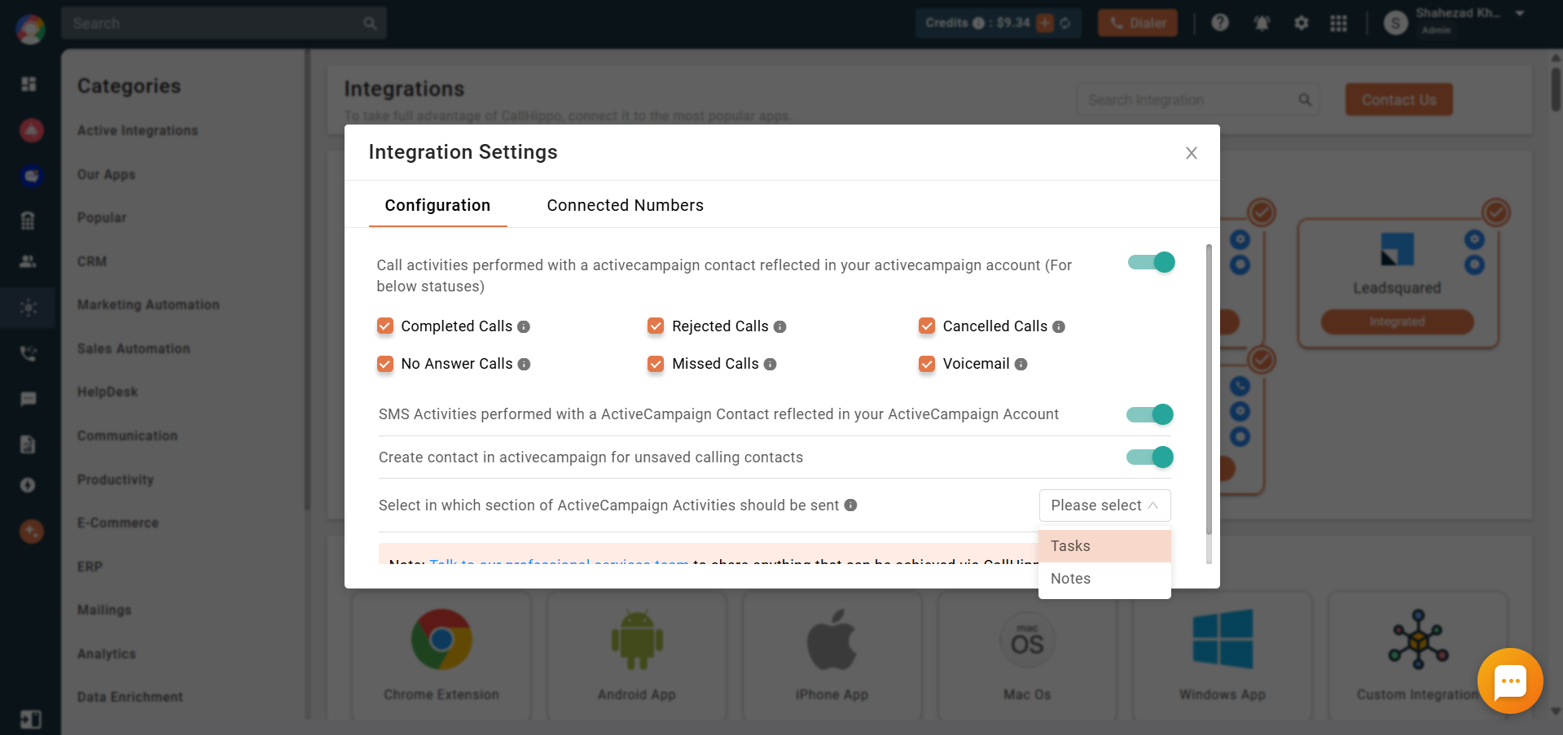1563x735 pixels.
Task: Select Our Apps category
Action: click(x=107, y=174)
